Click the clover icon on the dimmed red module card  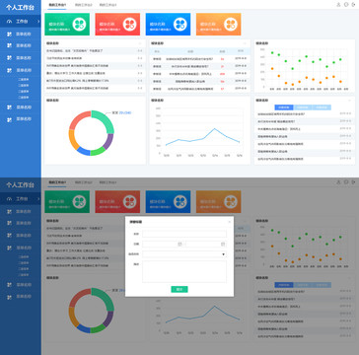[130, 202]
